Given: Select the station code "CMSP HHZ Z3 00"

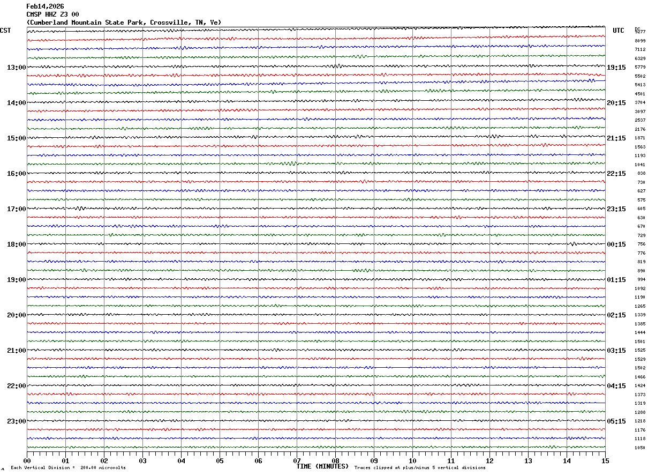Looking at the screenshot, I should [52, 14].
